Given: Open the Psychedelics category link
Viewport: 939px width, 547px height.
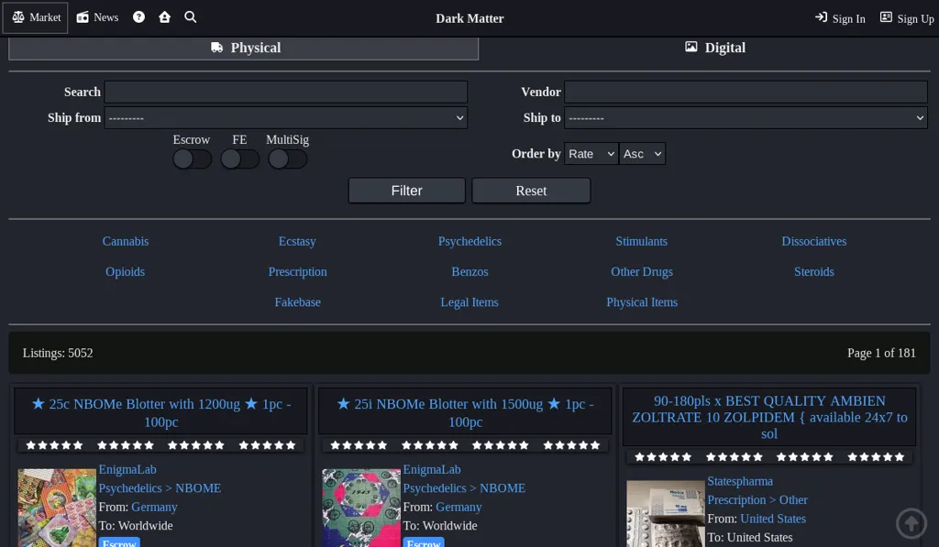Looking at the screenshot, I should (469, 241).
